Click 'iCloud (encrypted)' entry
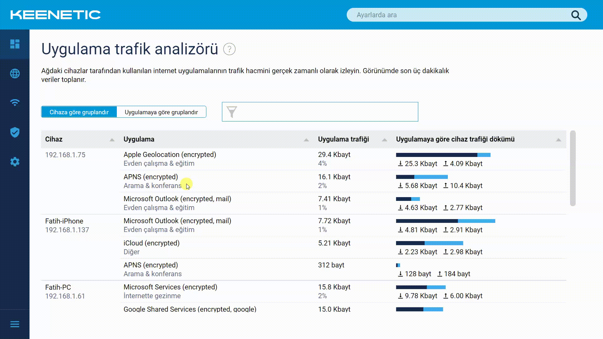Viewport: 603px width, 339px height. pyautogui.click(x=152, y=243)
